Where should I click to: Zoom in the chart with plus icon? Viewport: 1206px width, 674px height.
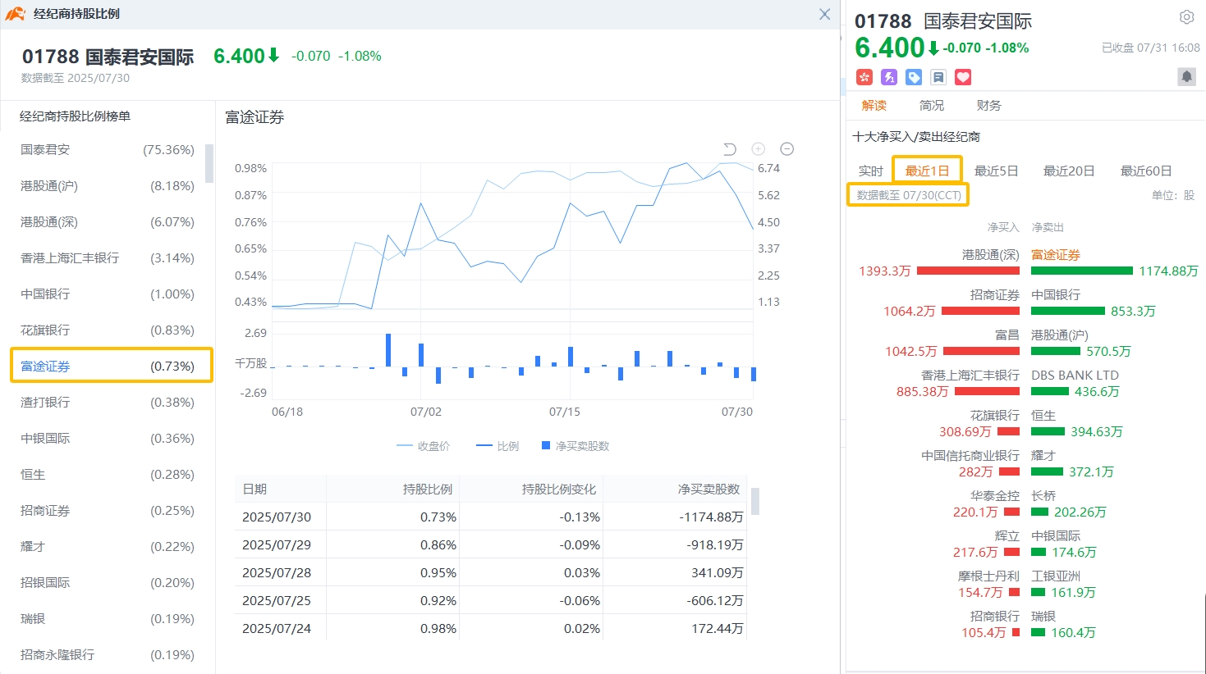tap(759, 149)
